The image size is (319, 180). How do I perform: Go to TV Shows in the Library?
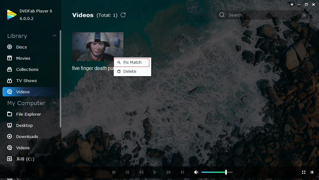pos(26,81)
